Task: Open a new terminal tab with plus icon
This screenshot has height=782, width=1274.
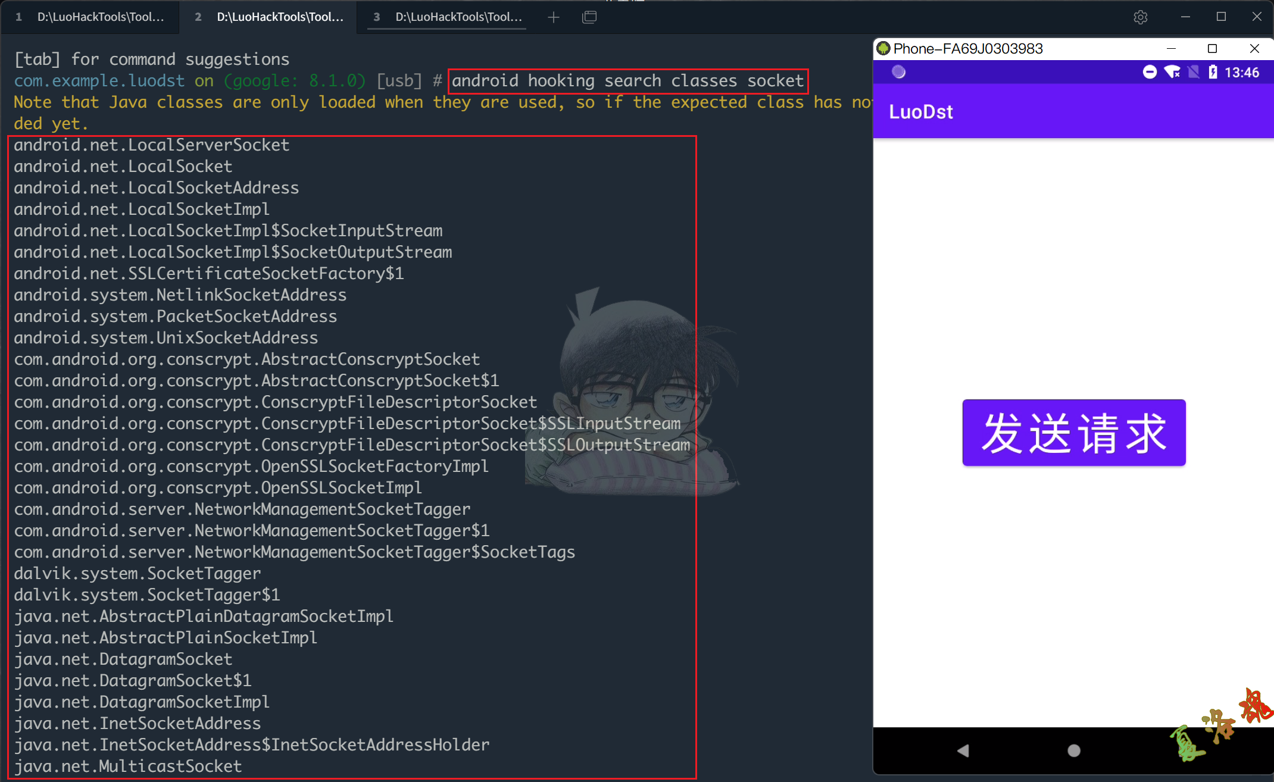Action: tap(554, 17)
